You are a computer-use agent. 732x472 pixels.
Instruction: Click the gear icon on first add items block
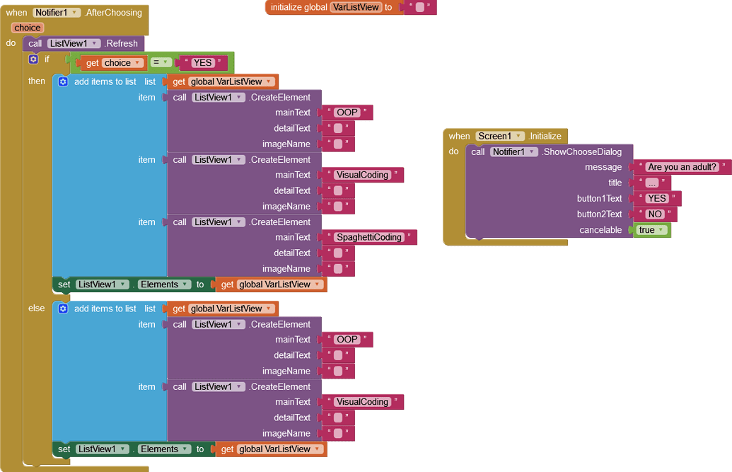pyautogui.click(x=63, y=82)
